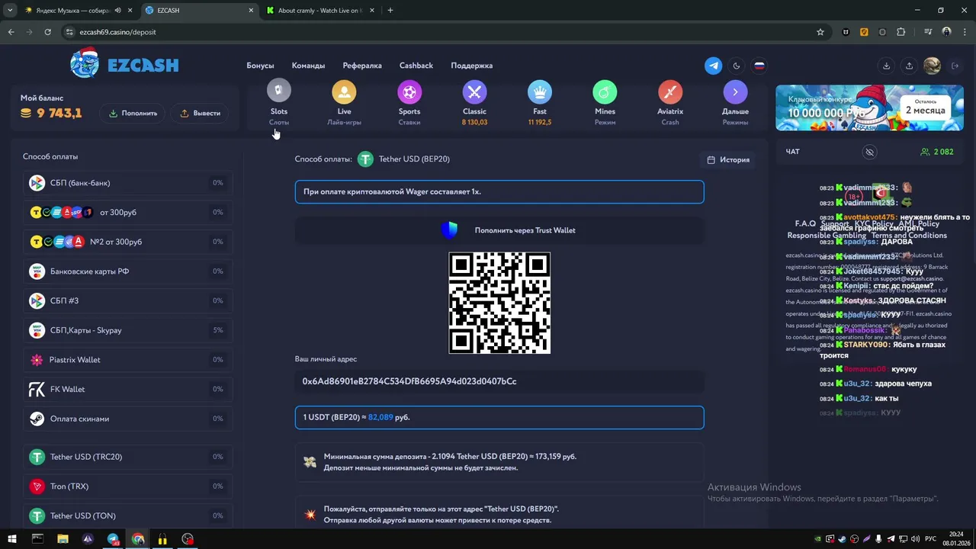Click the Пополнить deposit button
The width and height of the screenshot is (976, 549).
pyautogui.click(x=133, y=113)
